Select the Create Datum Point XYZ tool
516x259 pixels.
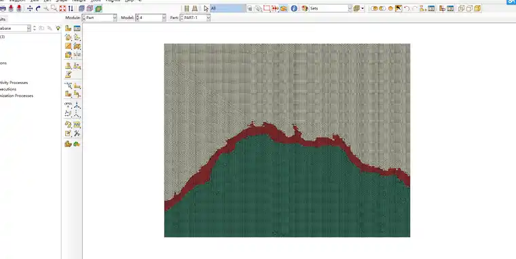(68, 105)
